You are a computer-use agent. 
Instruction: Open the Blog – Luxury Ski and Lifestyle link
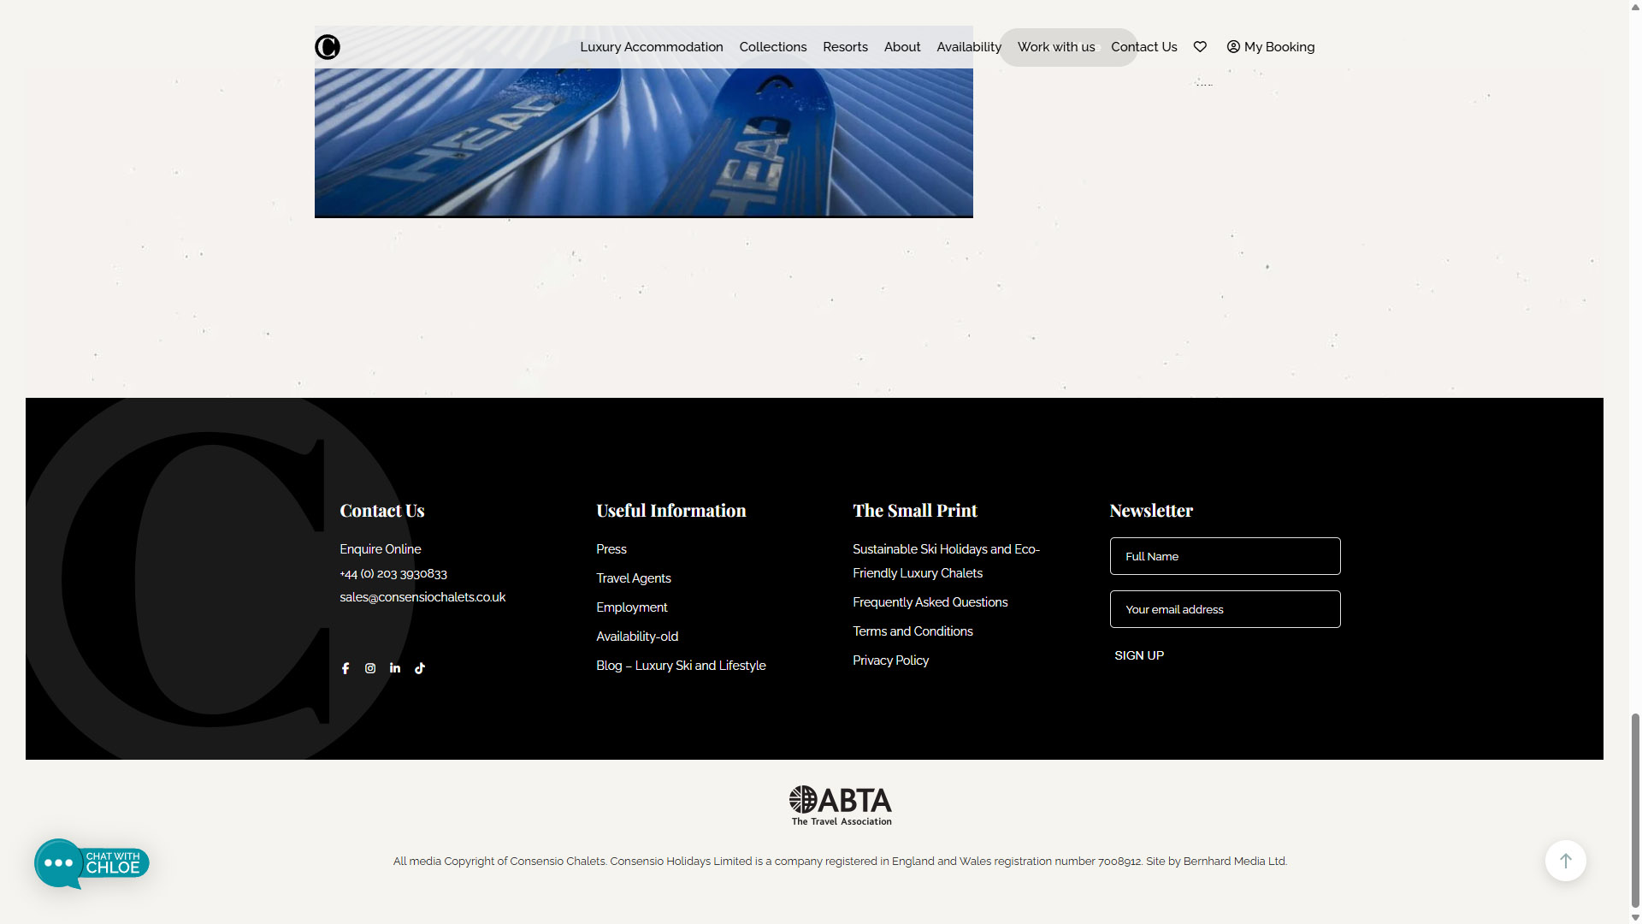tap(681, 666)
